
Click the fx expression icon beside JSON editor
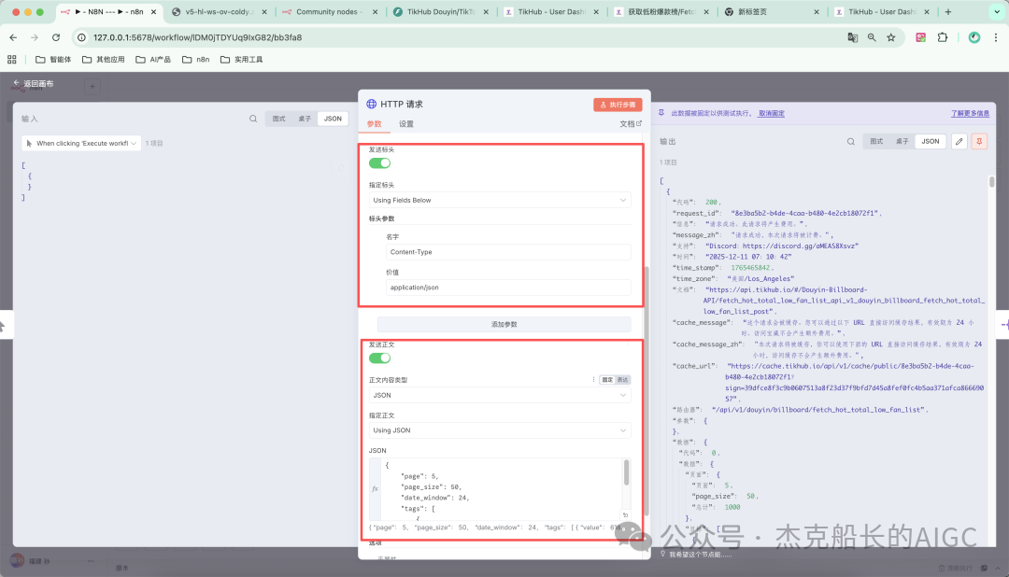coord(376,489)
